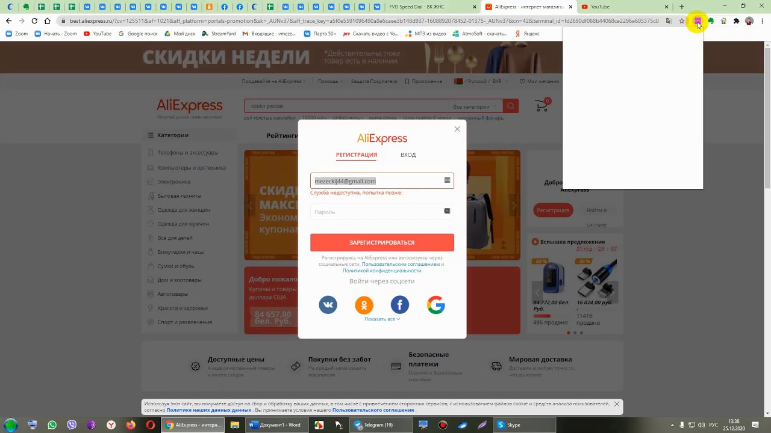Open Политикой конфиденциальности link
The height and width of the screenshot is (433, 771).
tap(382, 271)
